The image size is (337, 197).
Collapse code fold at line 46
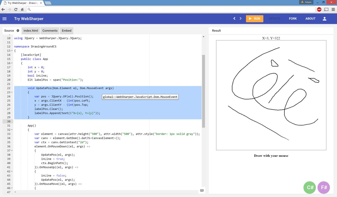point(12,188)
